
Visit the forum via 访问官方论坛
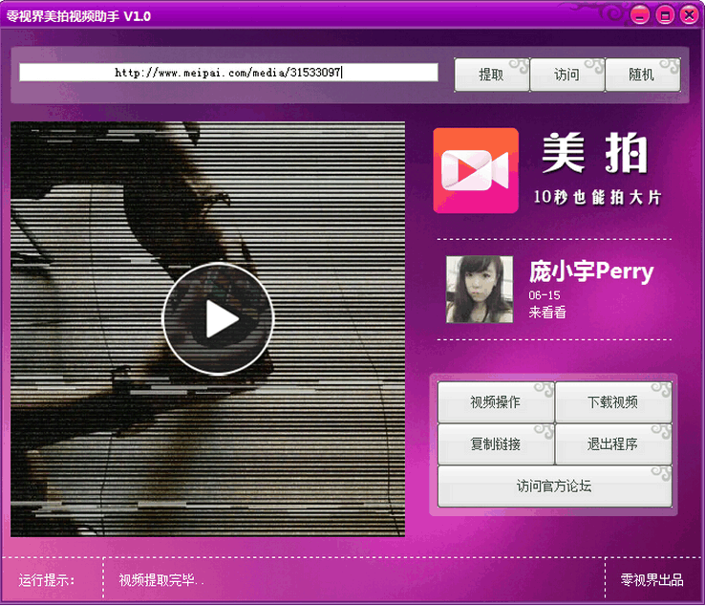tap(555, 487)
